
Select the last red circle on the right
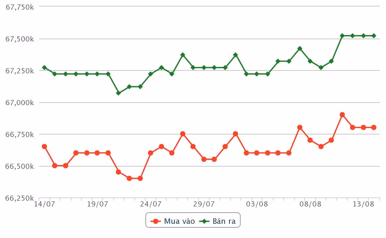[x=374, y=127]
